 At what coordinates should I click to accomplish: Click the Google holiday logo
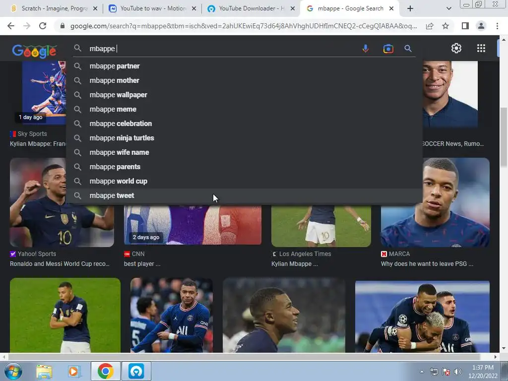point(34,52)
